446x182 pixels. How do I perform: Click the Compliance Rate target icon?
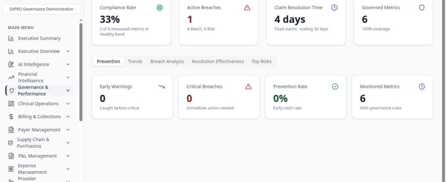[160, 8]
